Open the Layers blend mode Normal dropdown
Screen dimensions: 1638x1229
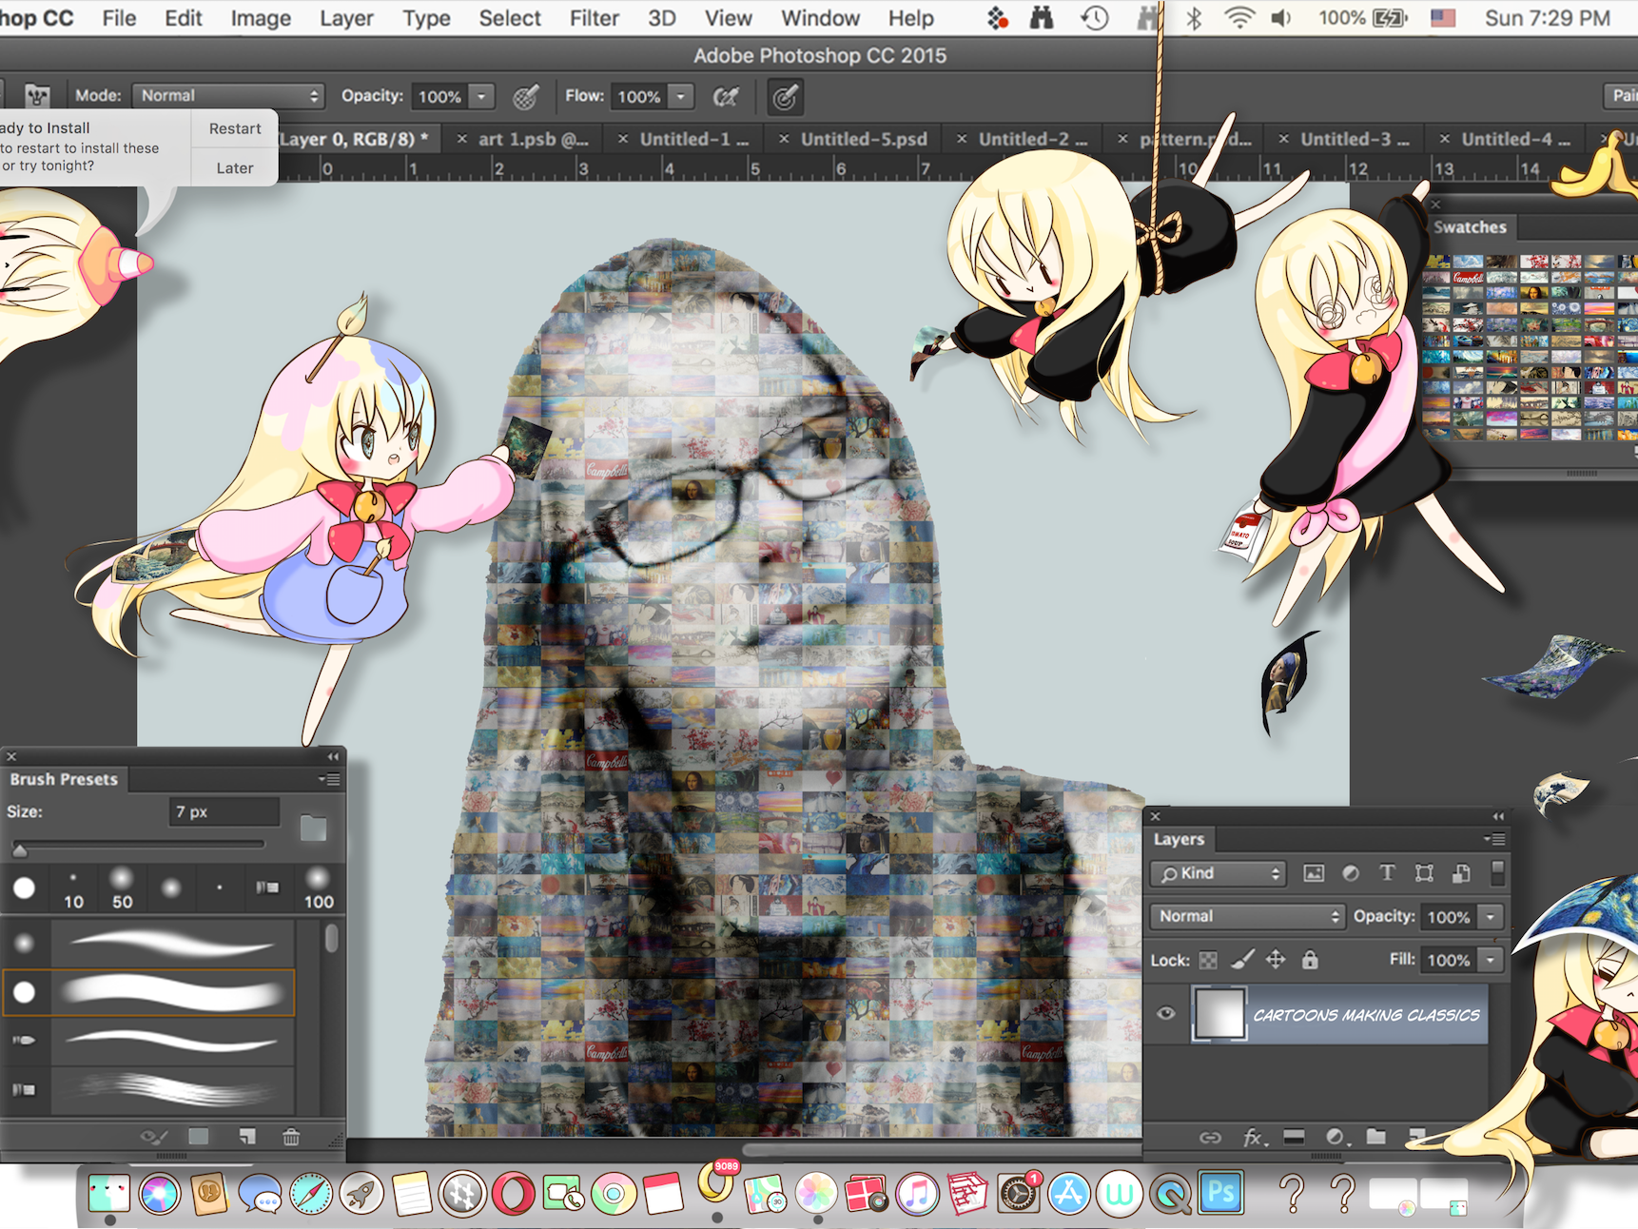[x=1248, y=916]
